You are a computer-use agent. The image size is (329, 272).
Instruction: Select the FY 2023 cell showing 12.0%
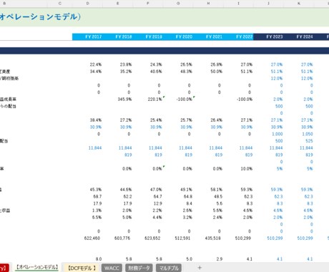[x=277, y=78]
